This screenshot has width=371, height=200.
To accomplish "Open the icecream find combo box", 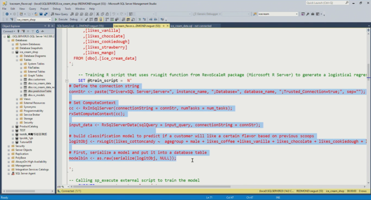I will coord(296,14).
